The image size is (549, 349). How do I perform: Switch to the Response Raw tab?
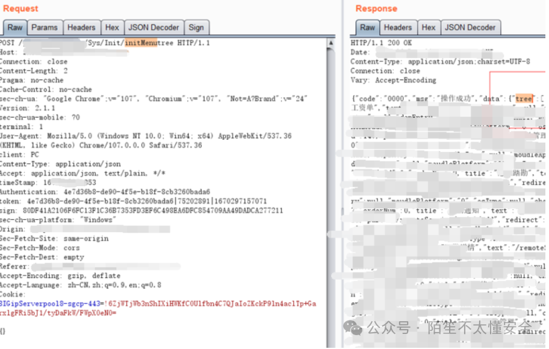367,27
